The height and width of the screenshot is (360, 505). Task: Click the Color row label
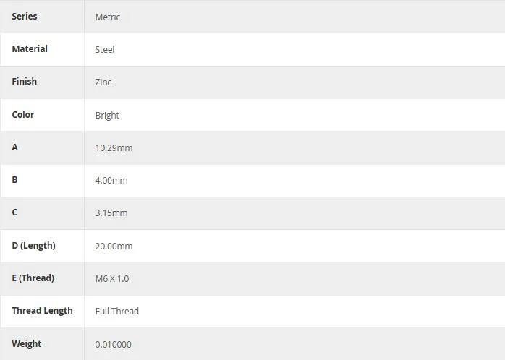point(23,114)
